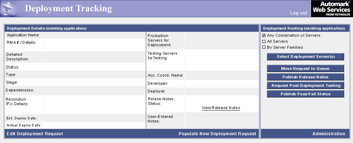
Task: Enable the By Server Families checkbox
Action: 264,47
